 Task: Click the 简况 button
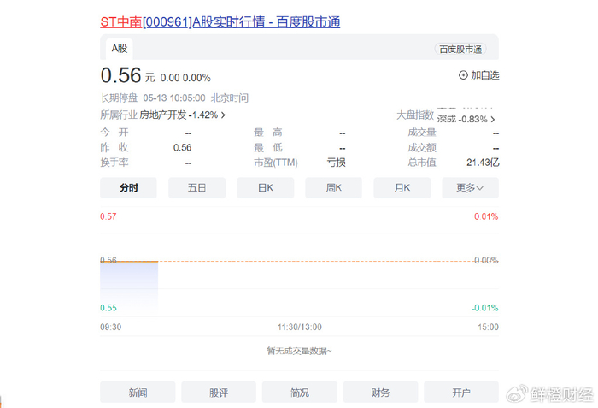(300, 393)
